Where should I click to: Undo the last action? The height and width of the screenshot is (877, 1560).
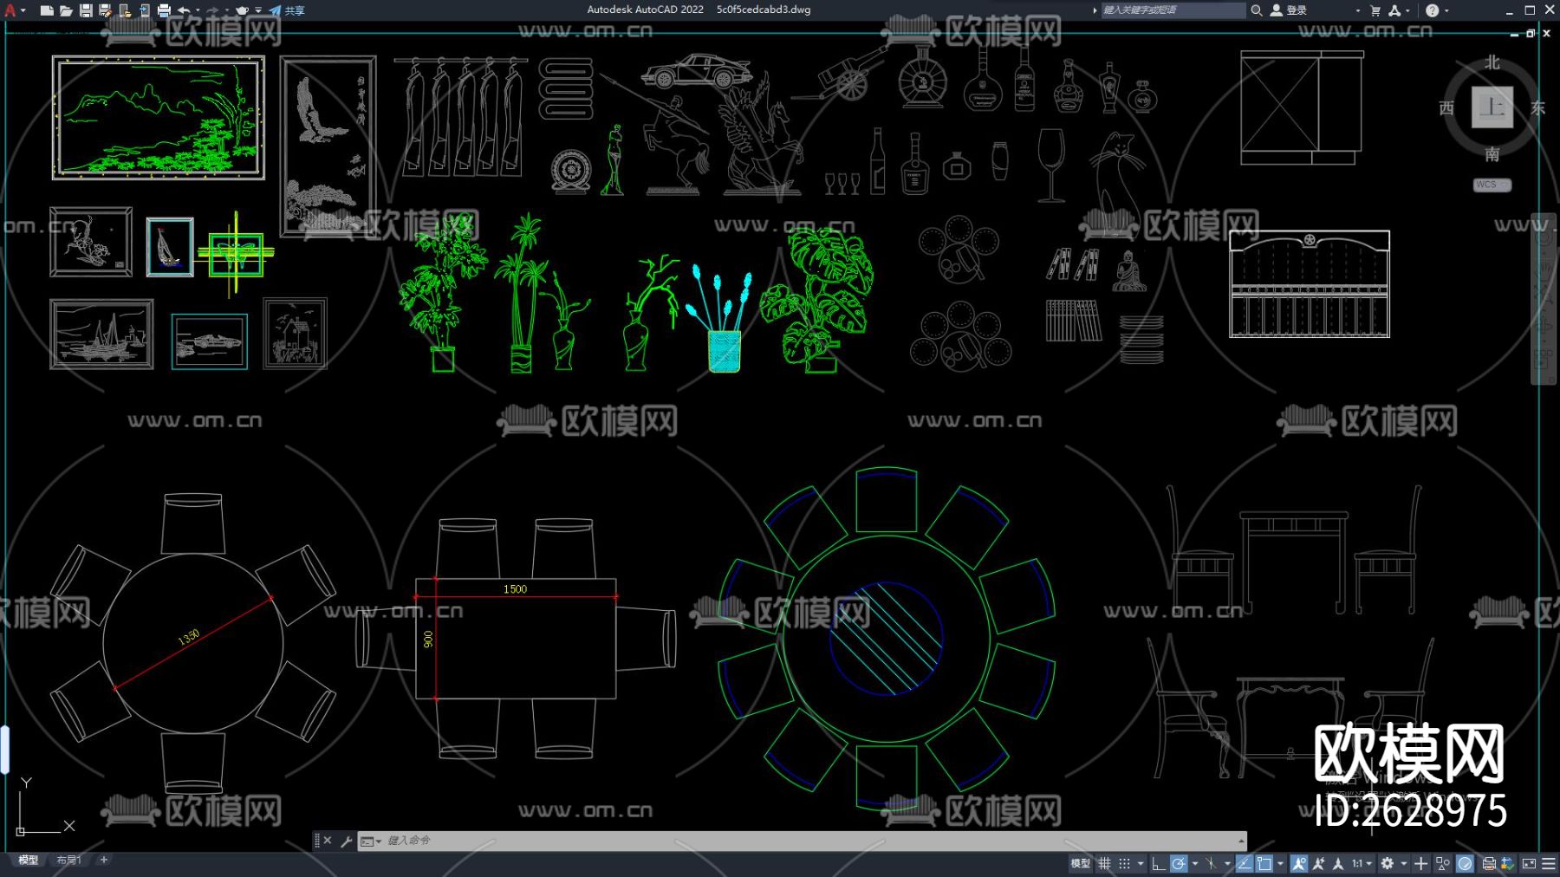184,10
